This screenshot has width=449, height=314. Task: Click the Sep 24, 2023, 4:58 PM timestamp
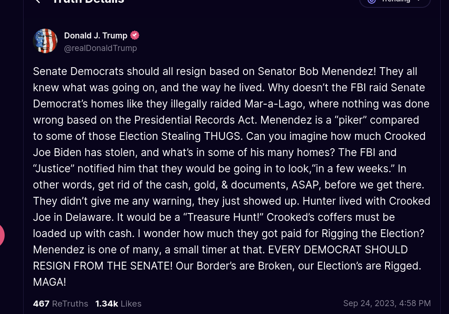coord(387,303)
